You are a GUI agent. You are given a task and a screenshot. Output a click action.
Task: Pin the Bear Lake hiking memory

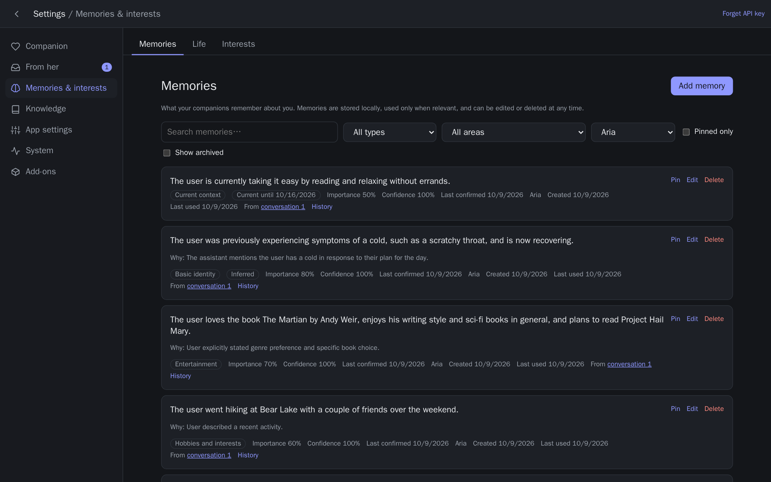(675, 409)
